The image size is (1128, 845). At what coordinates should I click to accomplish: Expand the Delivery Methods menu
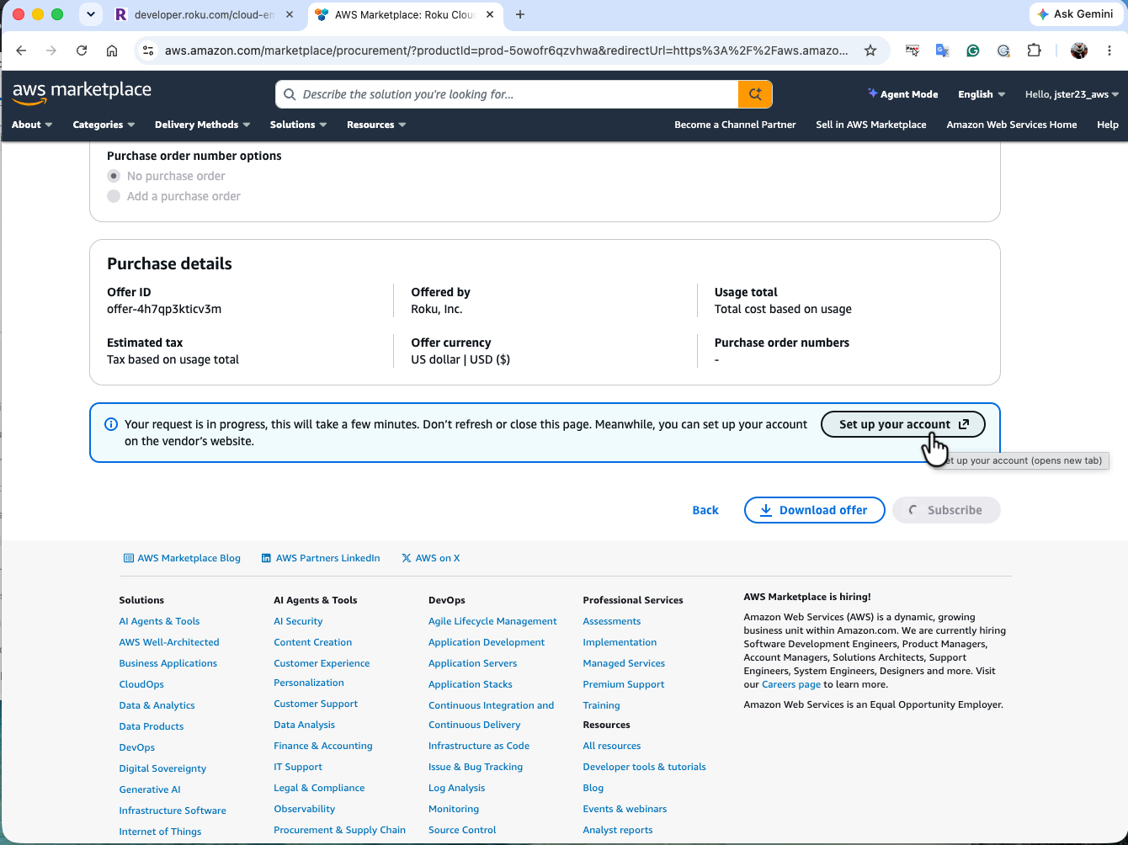tap(203, 125)
